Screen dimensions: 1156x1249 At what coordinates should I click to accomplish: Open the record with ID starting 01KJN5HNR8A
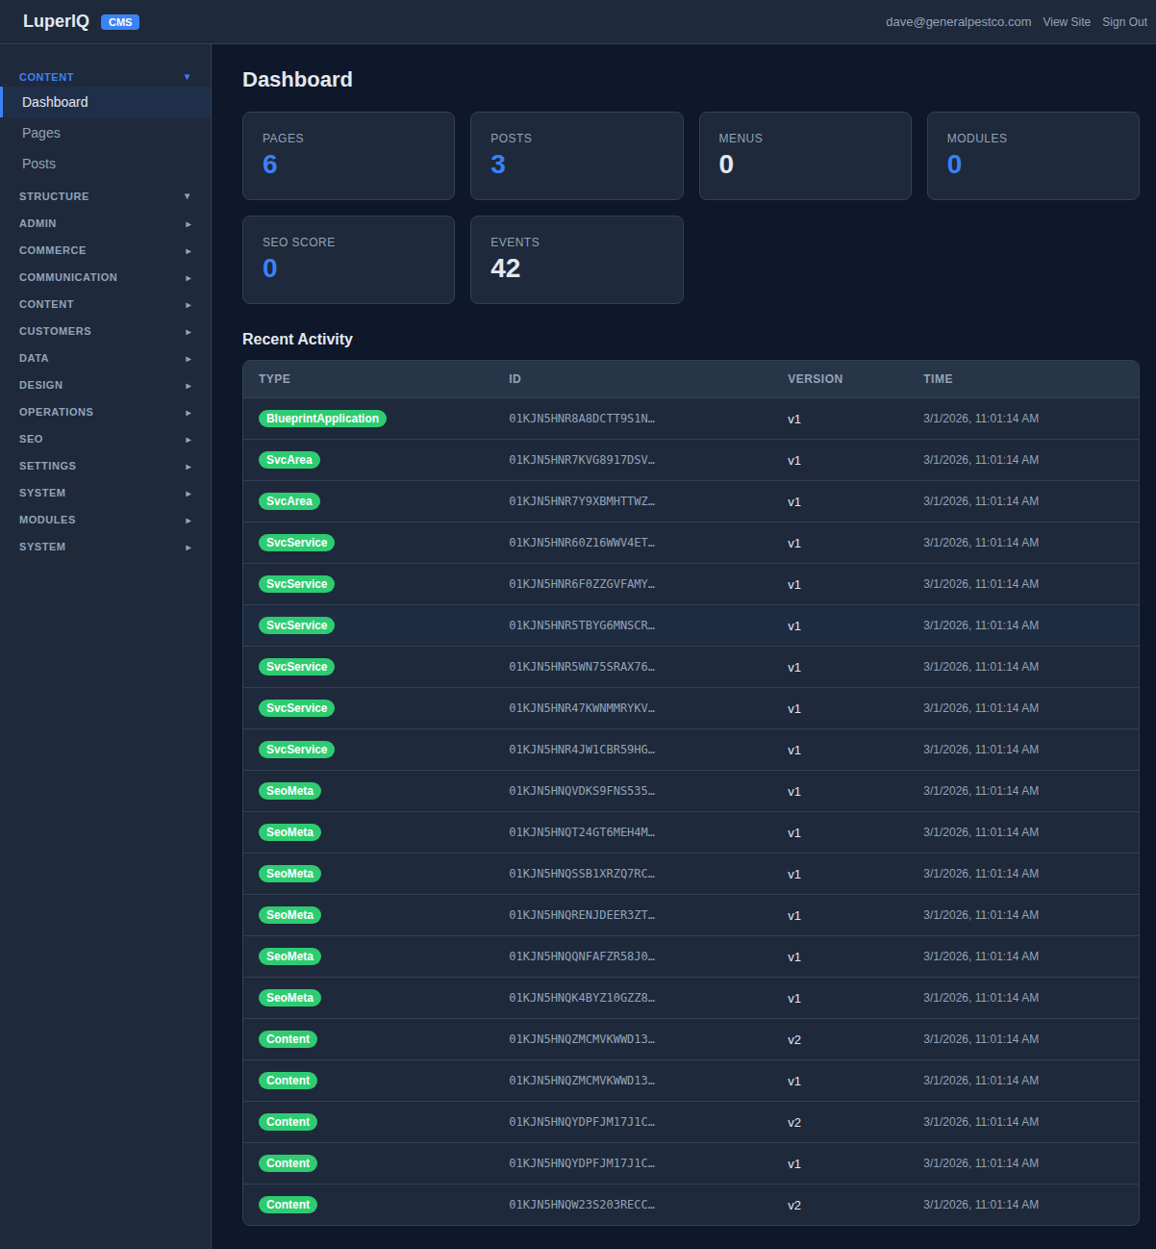582,418
